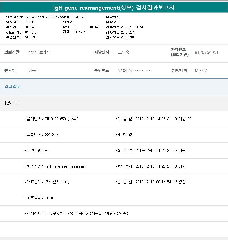Click the 주민번호 value '510629-1'
Image resolution: width=228 pixels, height=240 pixels.
[x=31, y=37]
